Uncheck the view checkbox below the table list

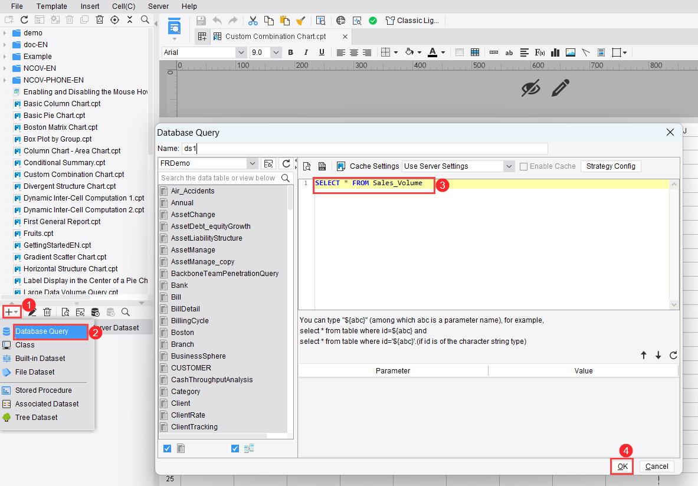click(235, 448)
